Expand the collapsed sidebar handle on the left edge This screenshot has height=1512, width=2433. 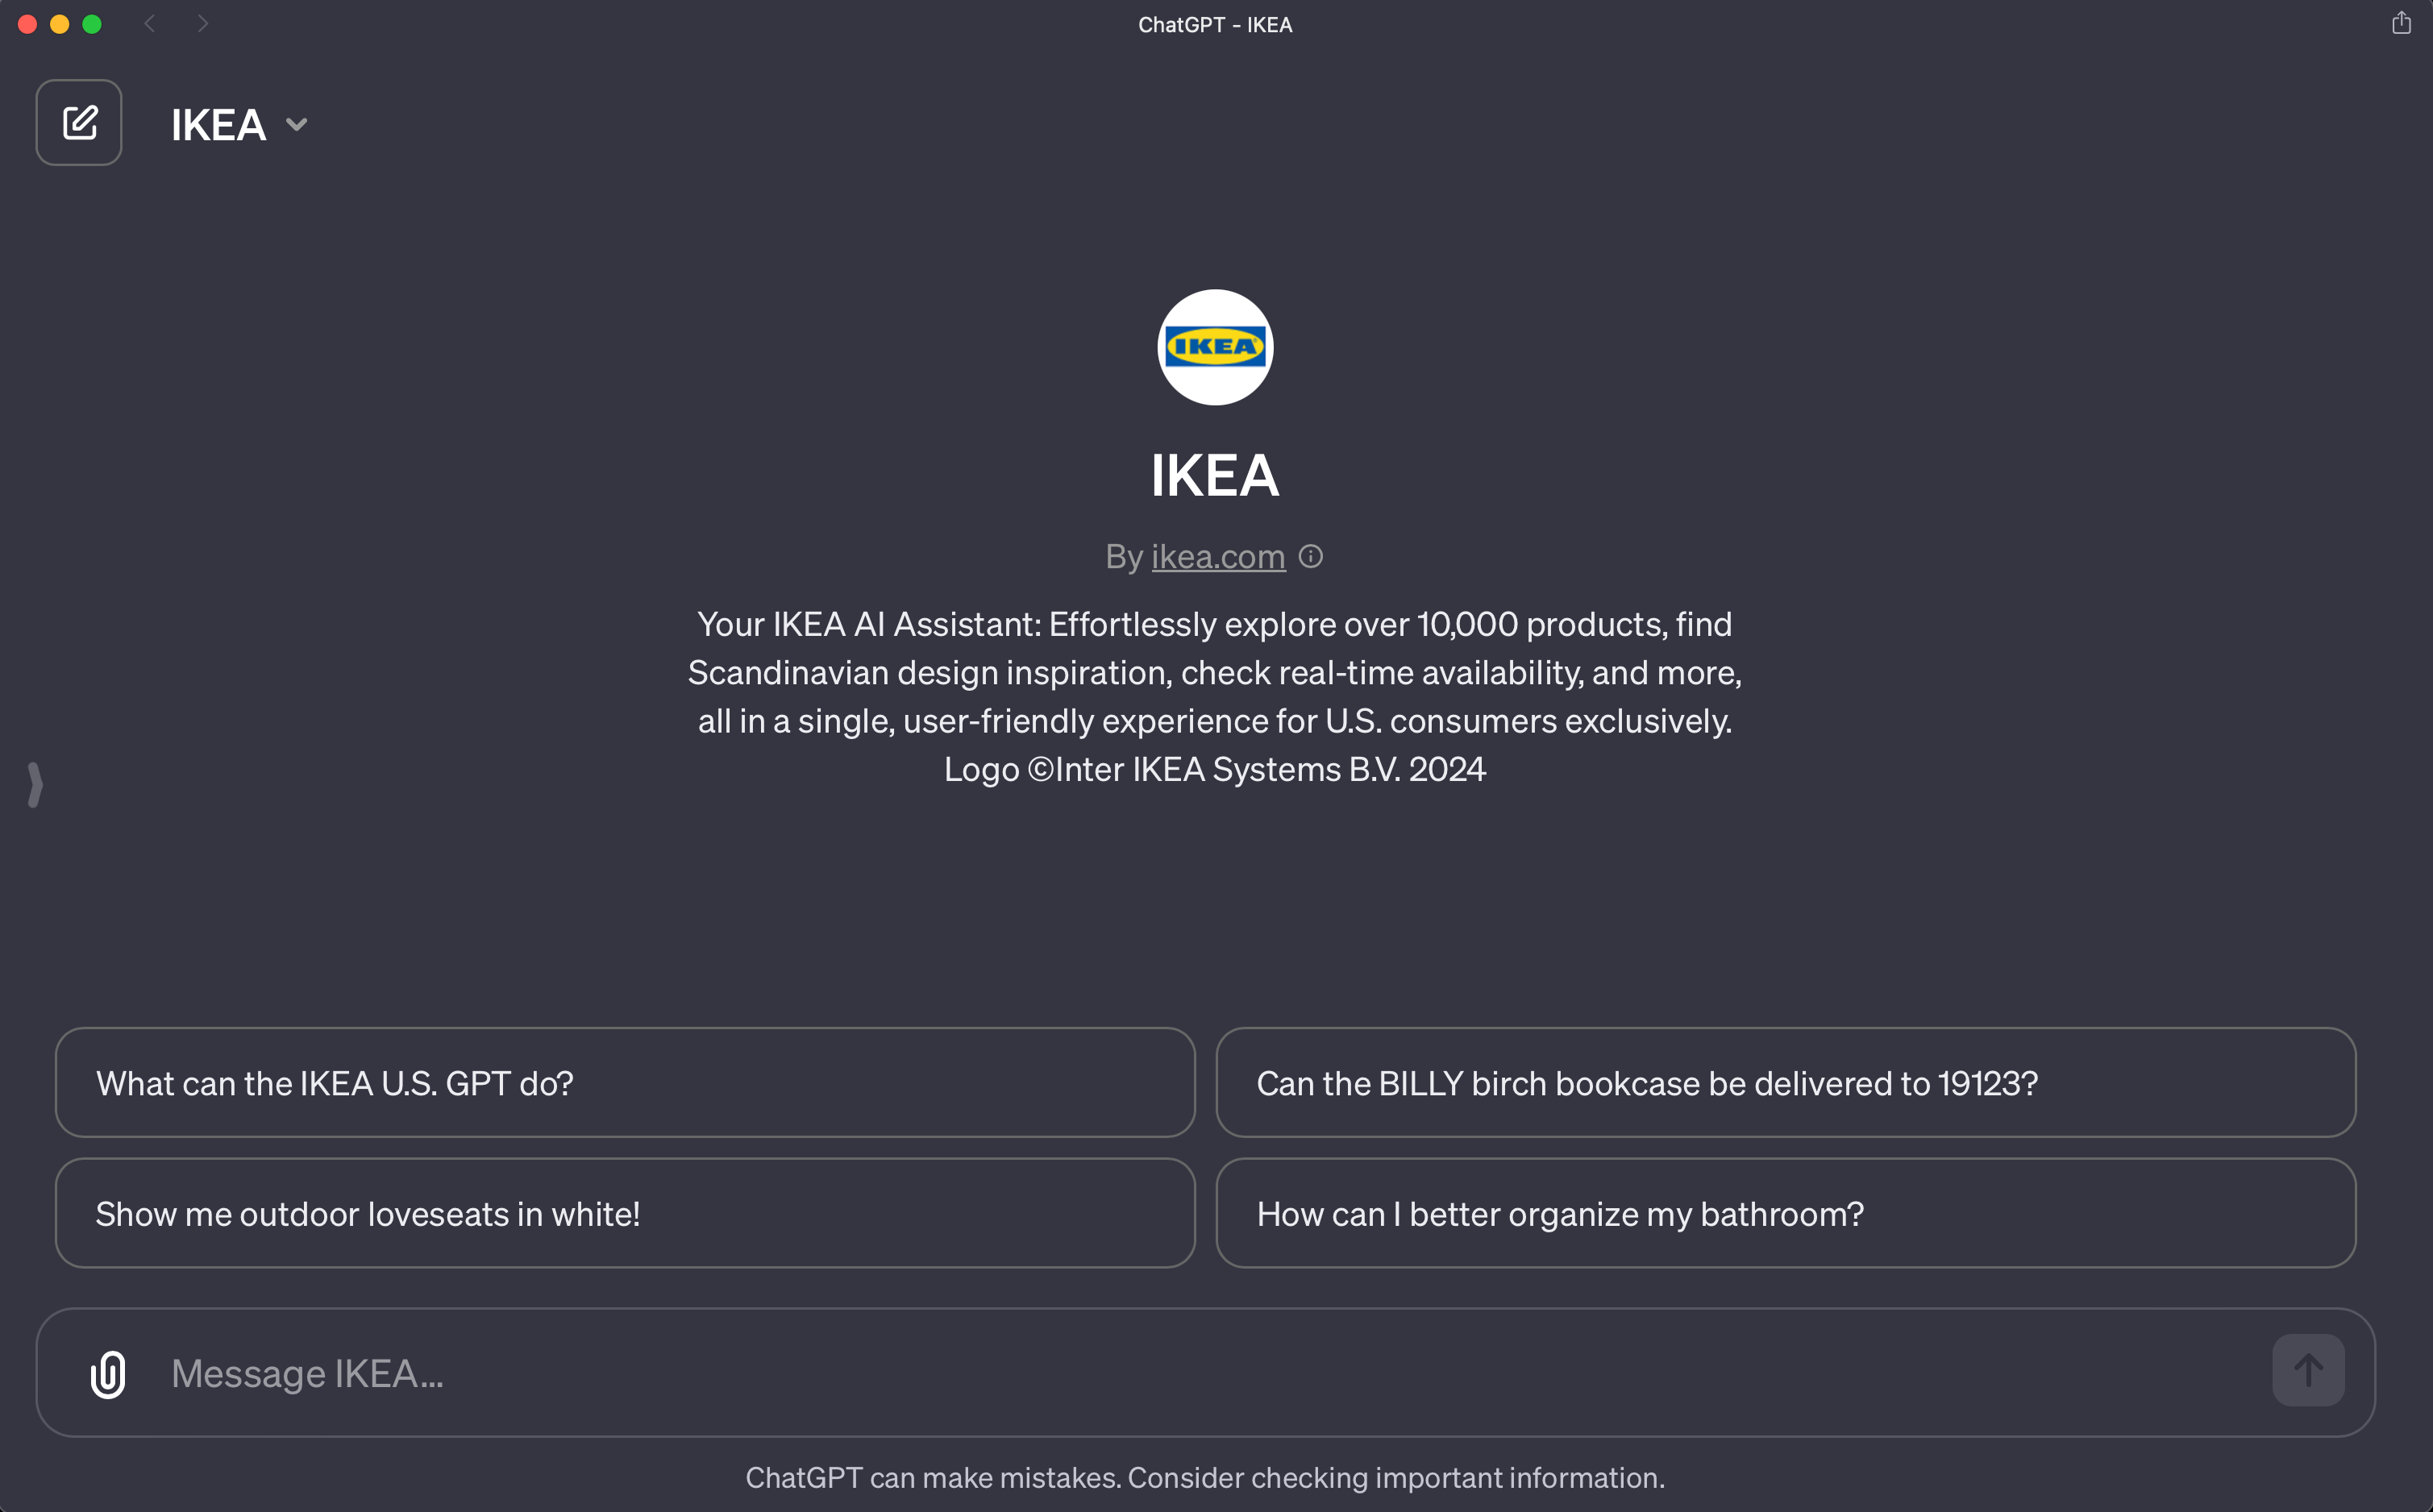coord(34,785)
